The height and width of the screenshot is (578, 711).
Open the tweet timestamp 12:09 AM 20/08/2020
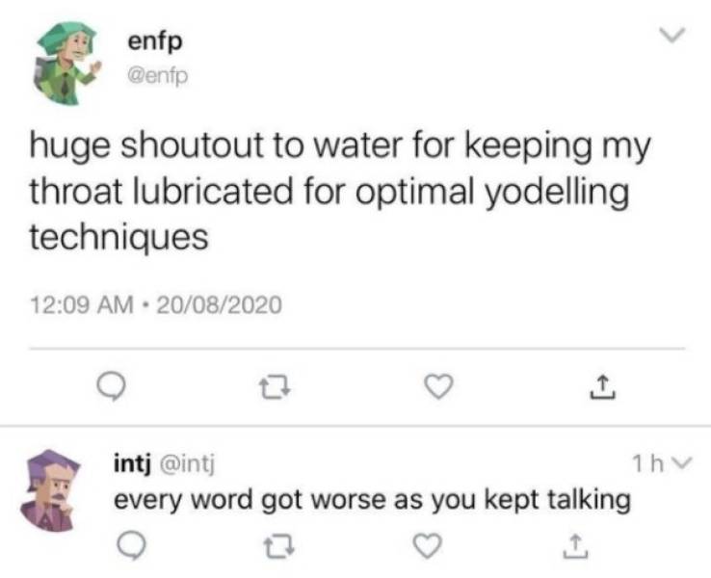[155, 304]
